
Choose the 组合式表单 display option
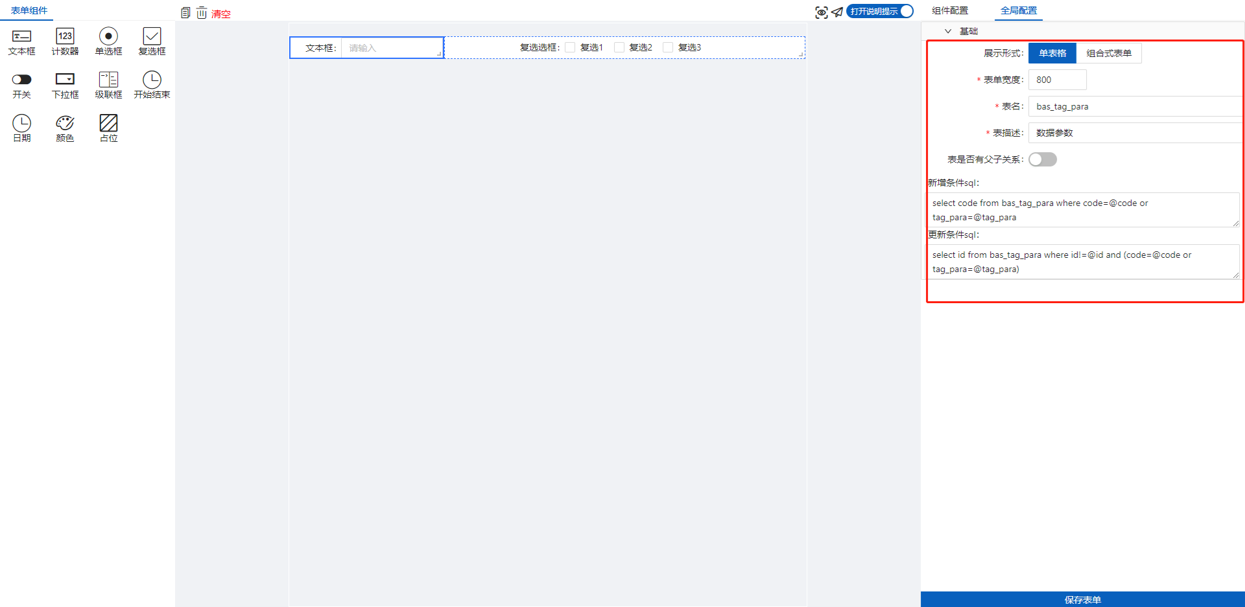coord(1109,53)
